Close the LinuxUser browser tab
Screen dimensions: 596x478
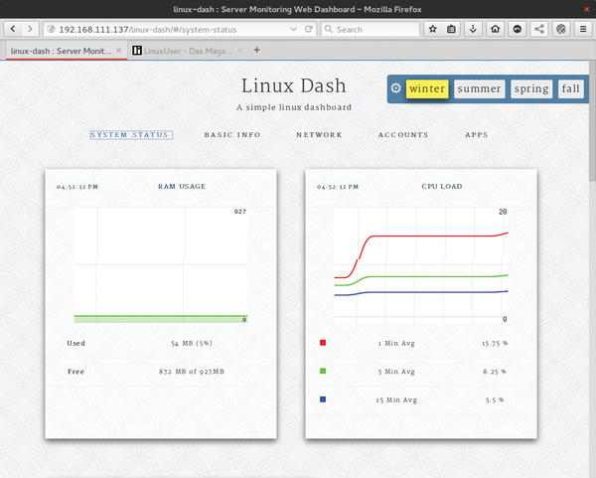[239, 51]
